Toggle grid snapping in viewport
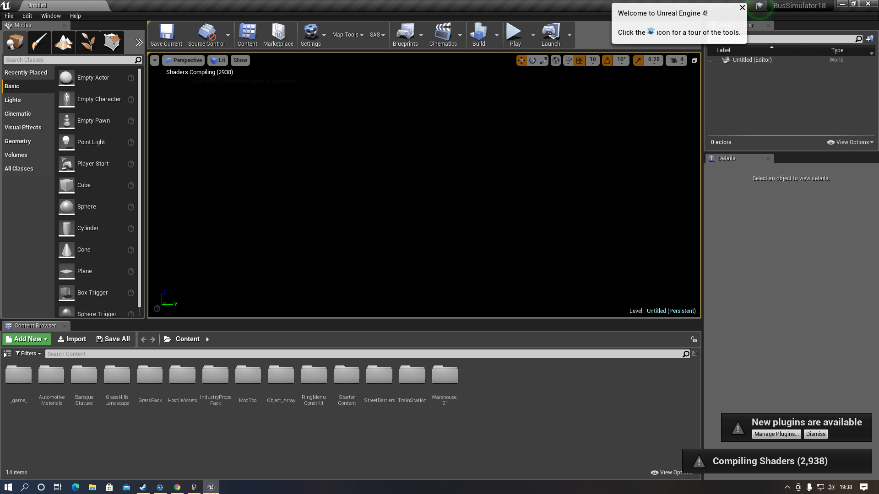The width and height of the screenshot is (879, 494). (x=580, y=60)
